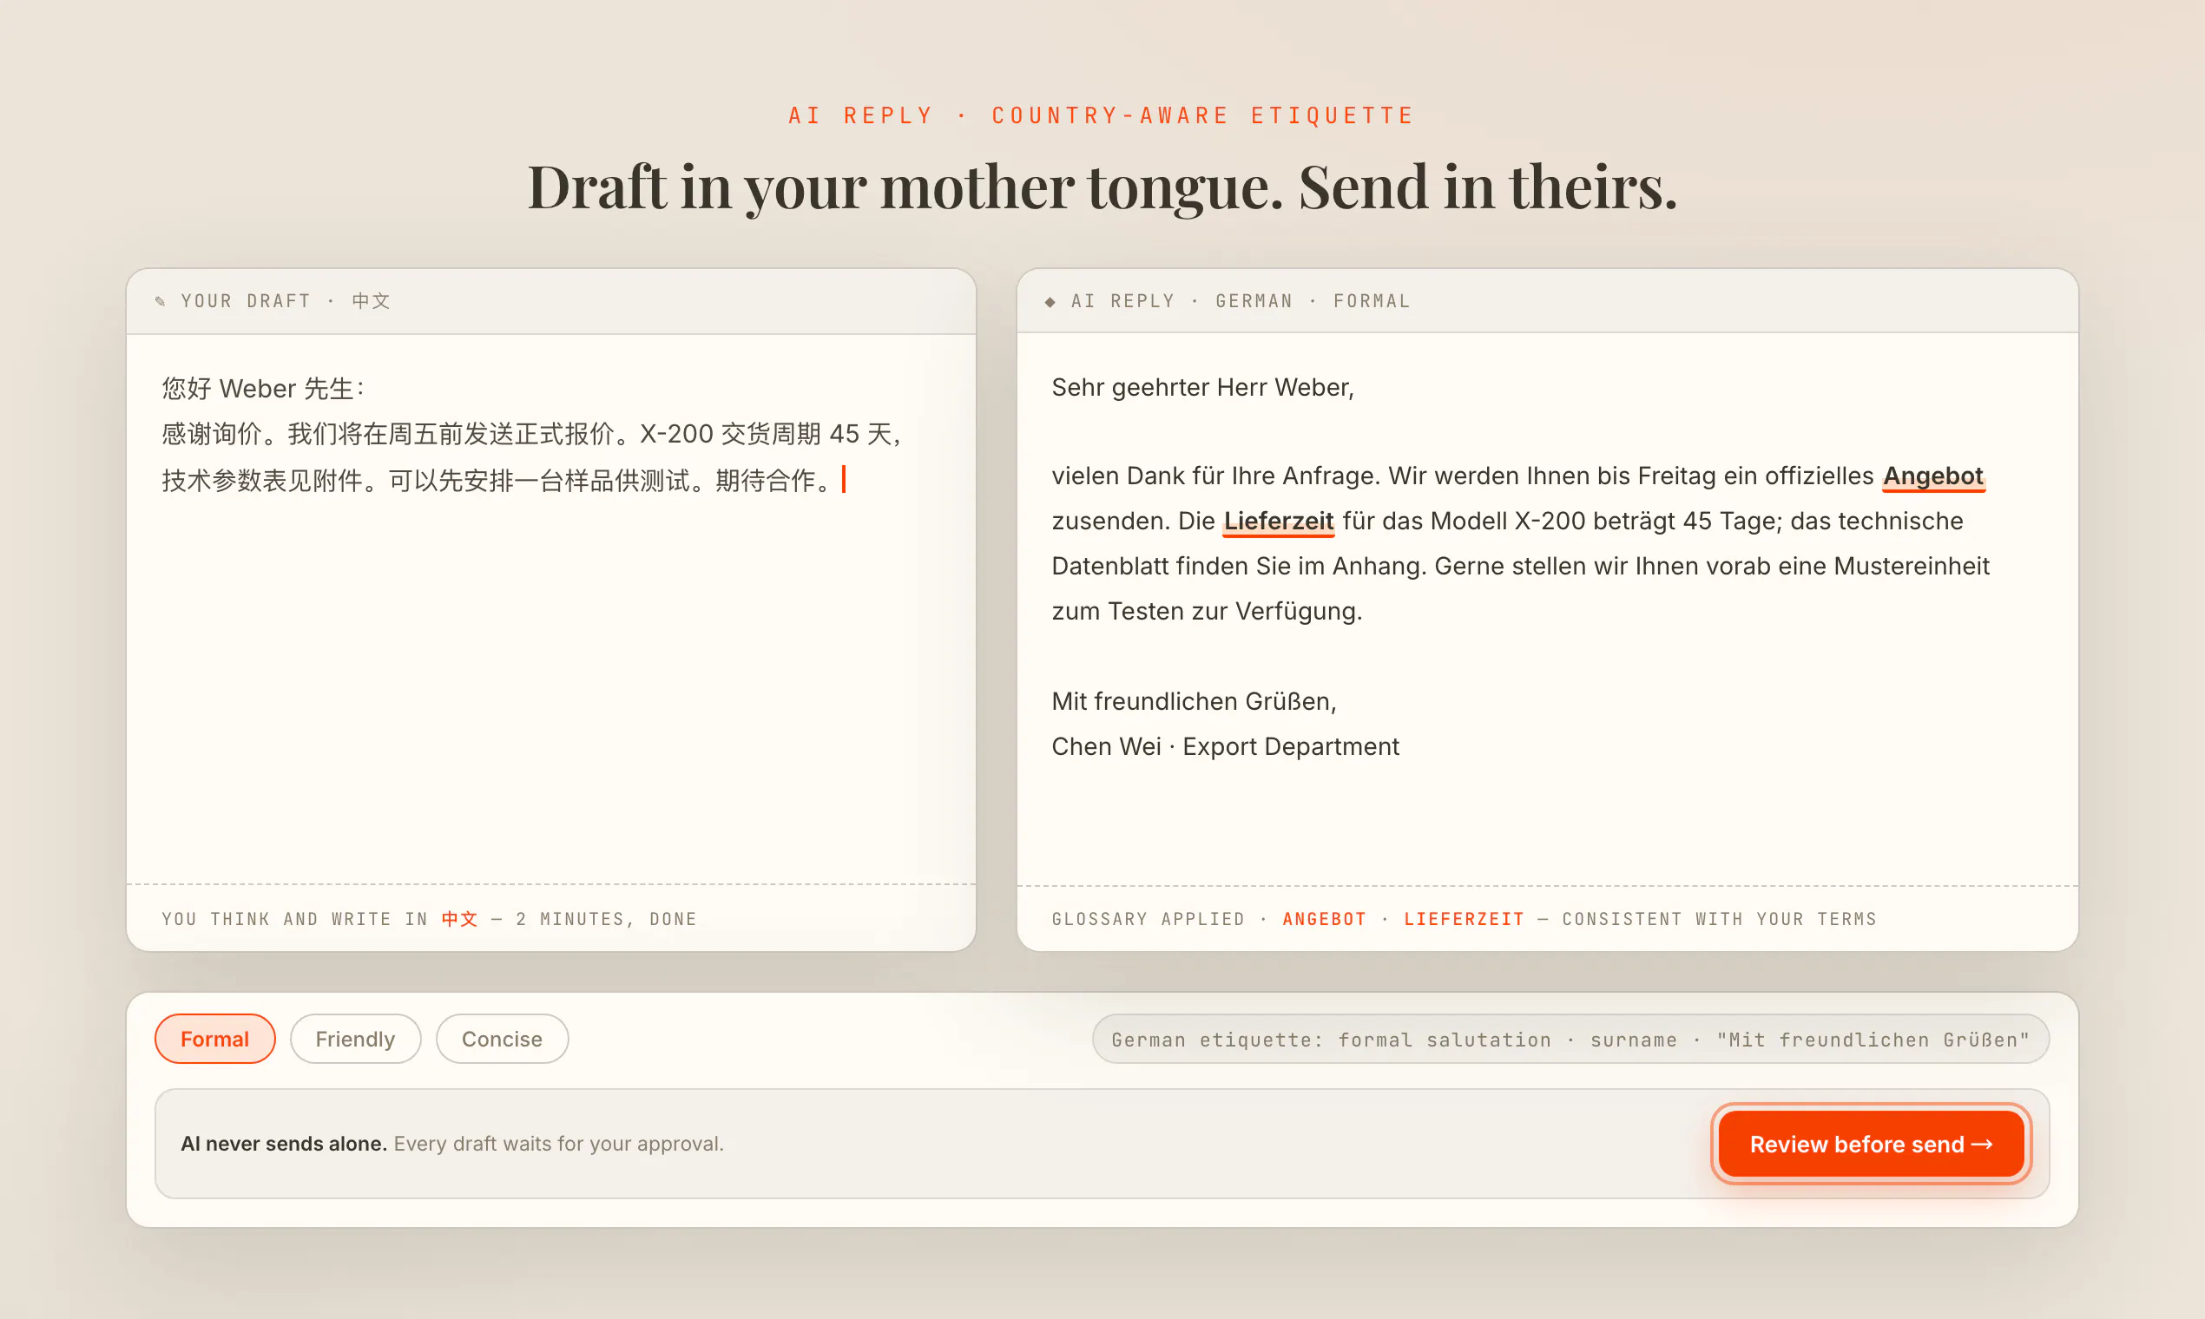Click the AI never sends alone notice
Viewport: 2205px width, 1319px height.
[x=284, y=1143]
